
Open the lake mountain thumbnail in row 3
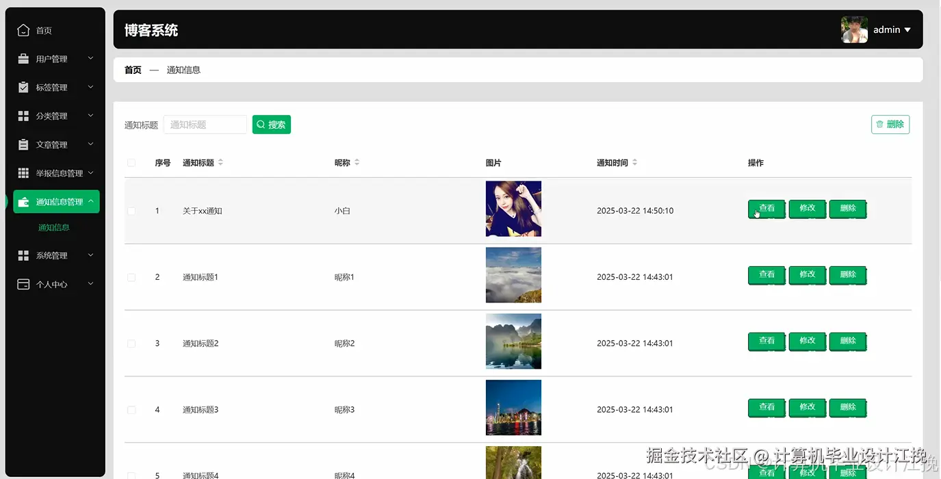pos(513,341)
